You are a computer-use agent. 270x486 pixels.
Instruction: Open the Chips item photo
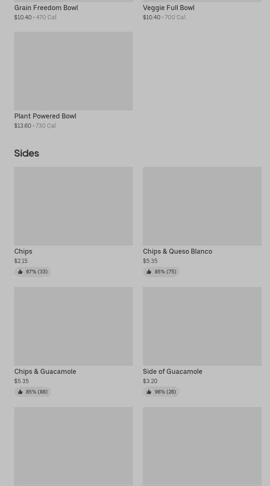click(x=73, y=206)
